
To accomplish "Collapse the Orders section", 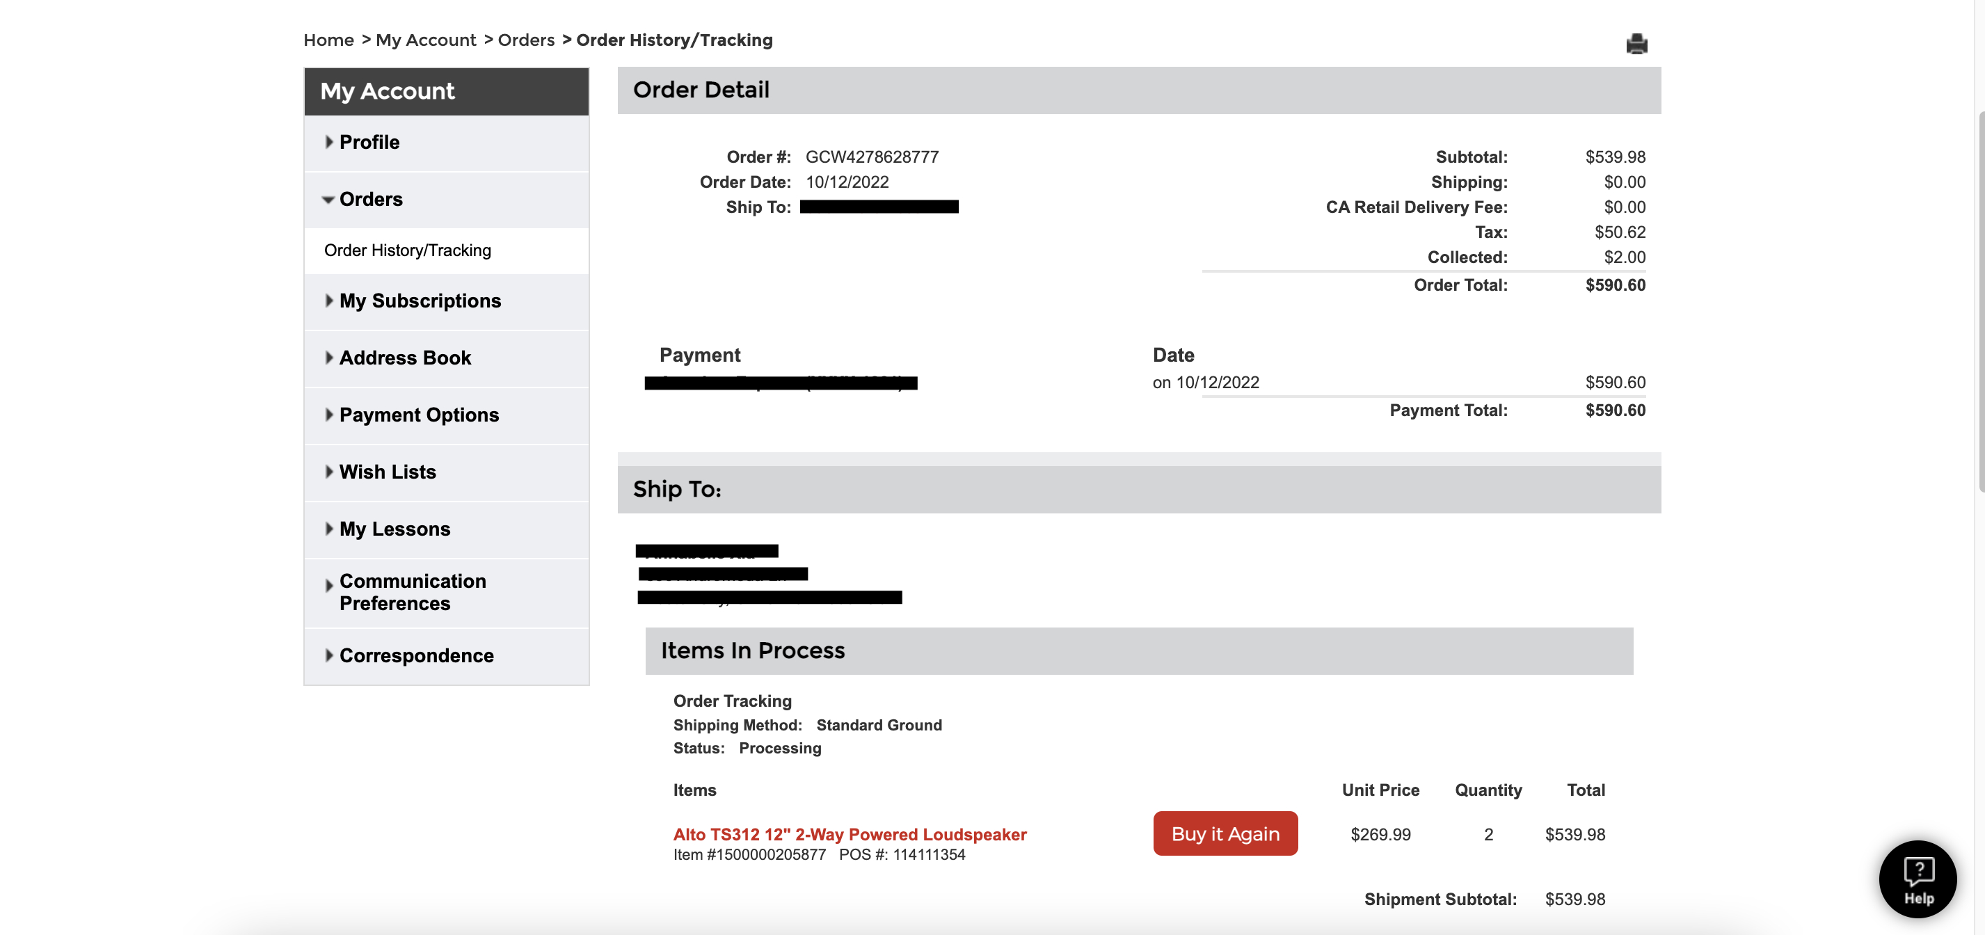I will click(x=371, y=199).
